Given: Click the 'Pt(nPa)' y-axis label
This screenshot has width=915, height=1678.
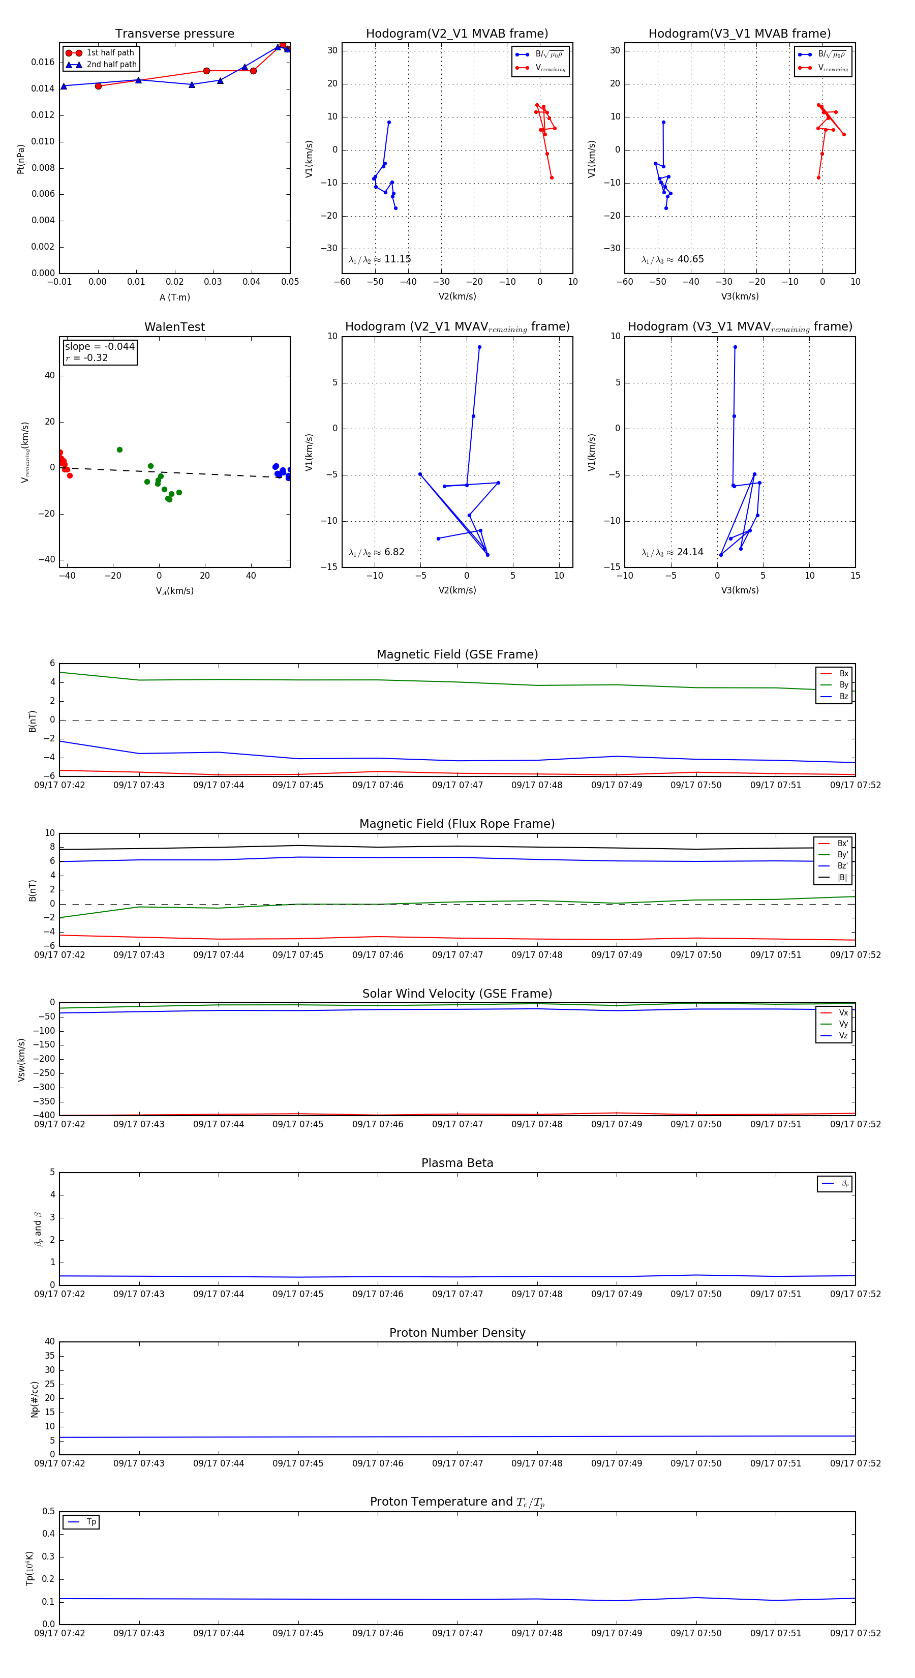Looking at the screenshot, I should 21,159.
